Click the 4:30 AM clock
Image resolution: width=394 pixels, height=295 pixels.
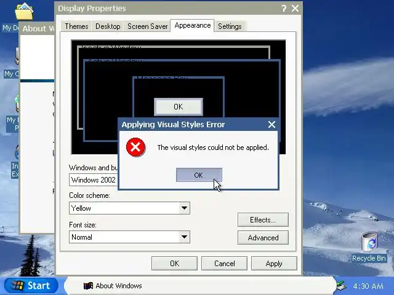368,286
